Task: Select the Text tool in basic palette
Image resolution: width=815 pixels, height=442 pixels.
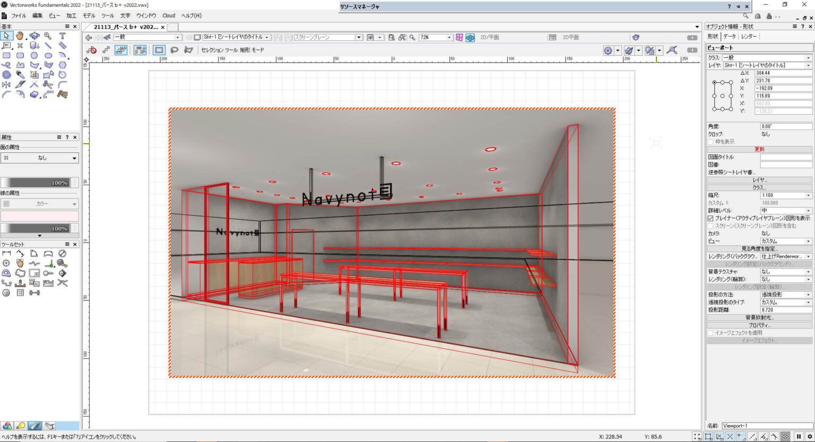Action: (62, 36)
